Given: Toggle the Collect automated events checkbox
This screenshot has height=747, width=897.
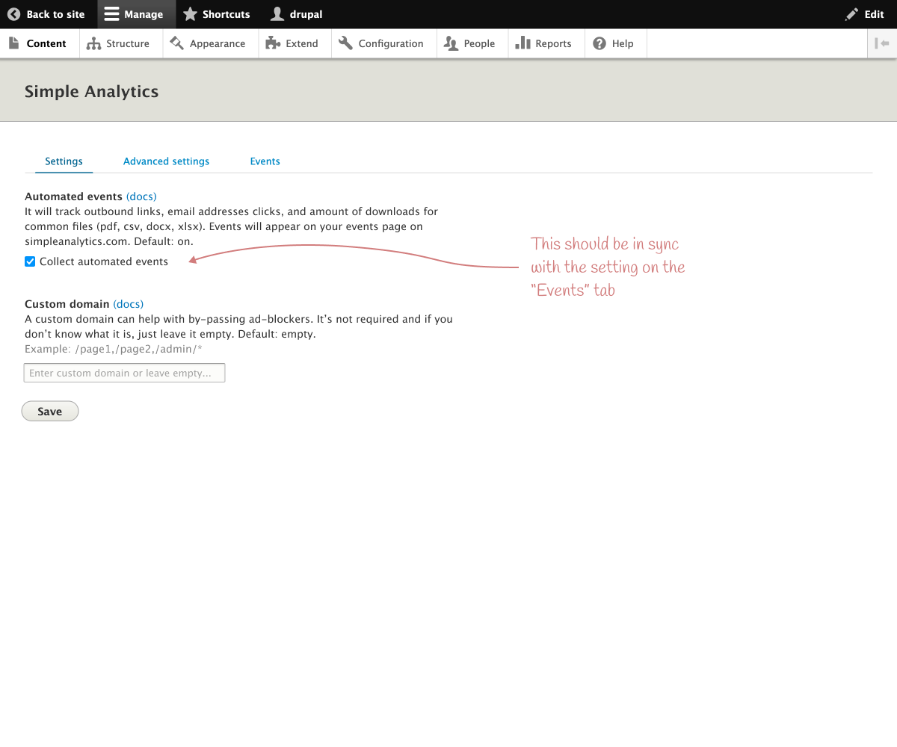Looking at the screenshot, I should 30,261.
